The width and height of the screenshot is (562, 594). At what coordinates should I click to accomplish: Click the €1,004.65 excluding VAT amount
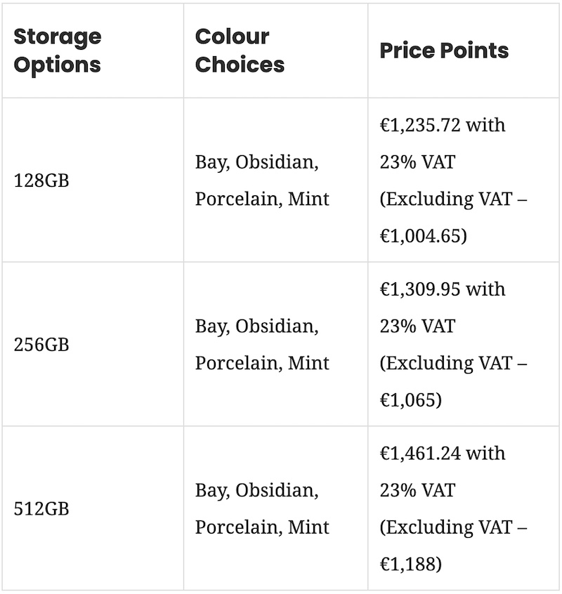point(423,236)
